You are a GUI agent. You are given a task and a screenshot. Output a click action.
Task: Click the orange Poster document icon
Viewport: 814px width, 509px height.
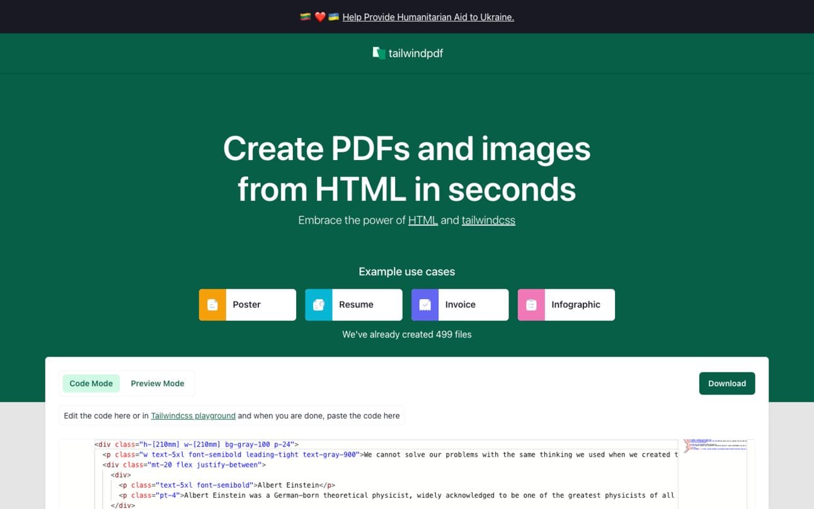(x=212, y=305)
